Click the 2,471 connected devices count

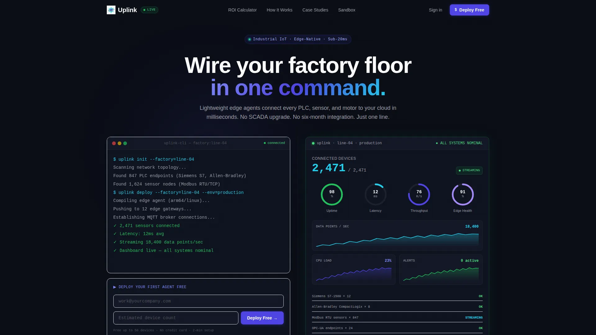pyautogui.click(x=329, y=168)
